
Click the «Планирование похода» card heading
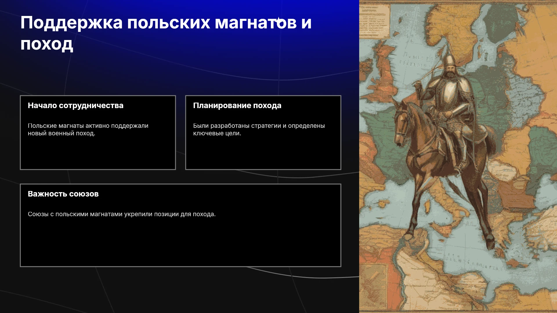click(237, 105)
